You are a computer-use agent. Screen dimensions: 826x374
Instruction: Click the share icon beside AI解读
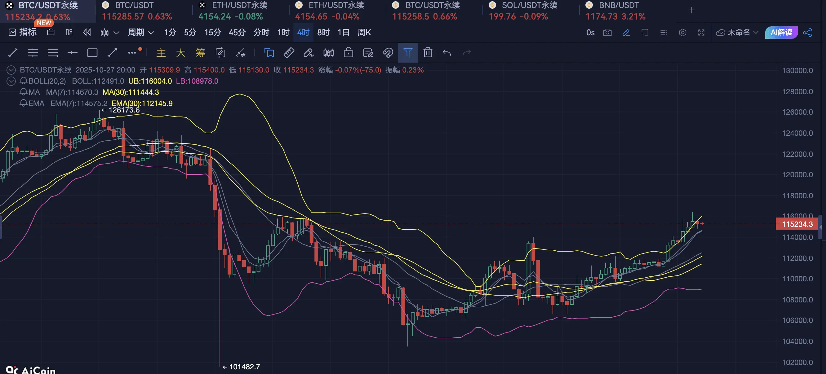pyautogui.click(x=807, y=32)
